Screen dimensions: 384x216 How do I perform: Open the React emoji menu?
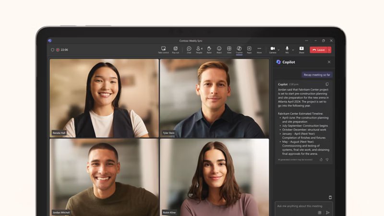[x=219, y=50]
